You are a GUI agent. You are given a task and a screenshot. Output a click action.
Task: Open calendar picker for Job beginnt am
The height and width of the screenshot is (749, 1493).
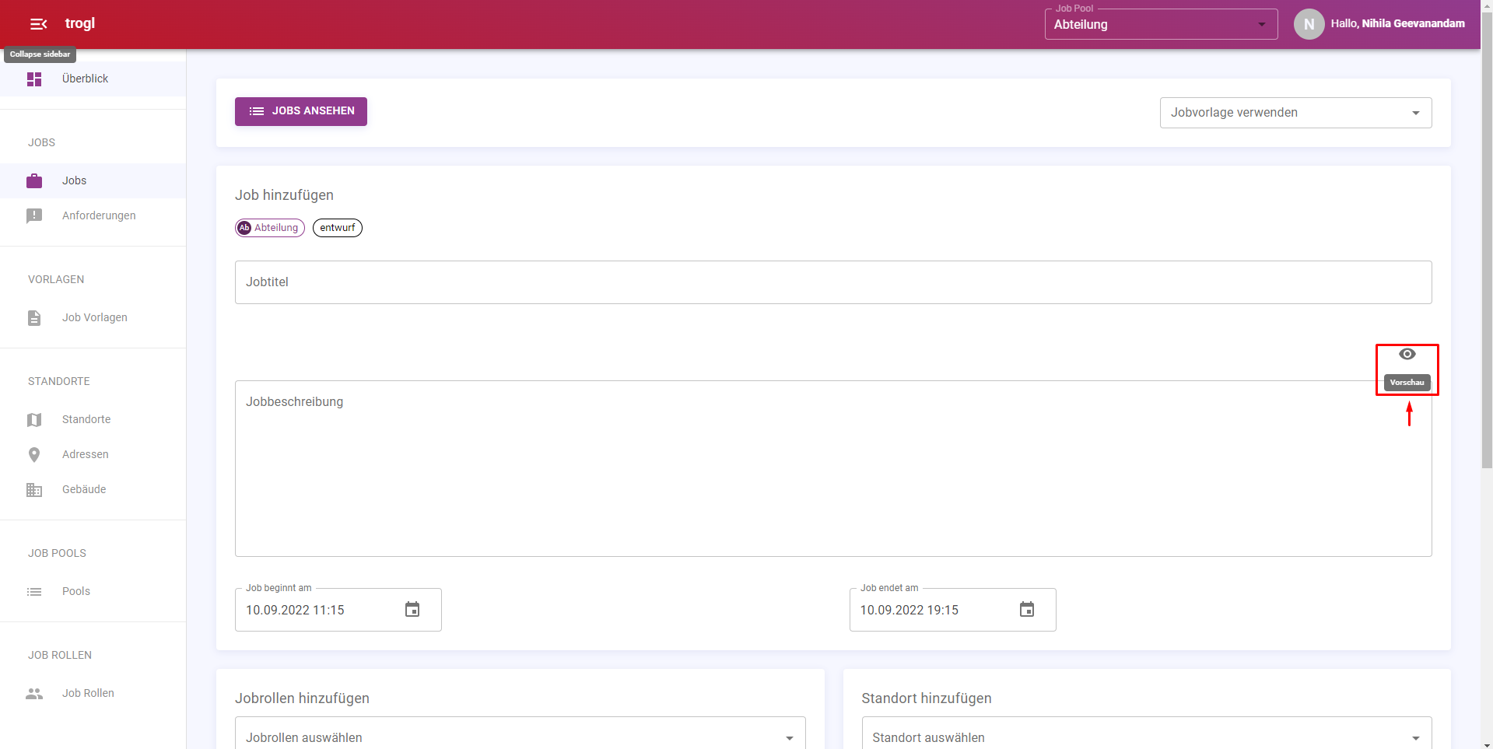point(412,610)
